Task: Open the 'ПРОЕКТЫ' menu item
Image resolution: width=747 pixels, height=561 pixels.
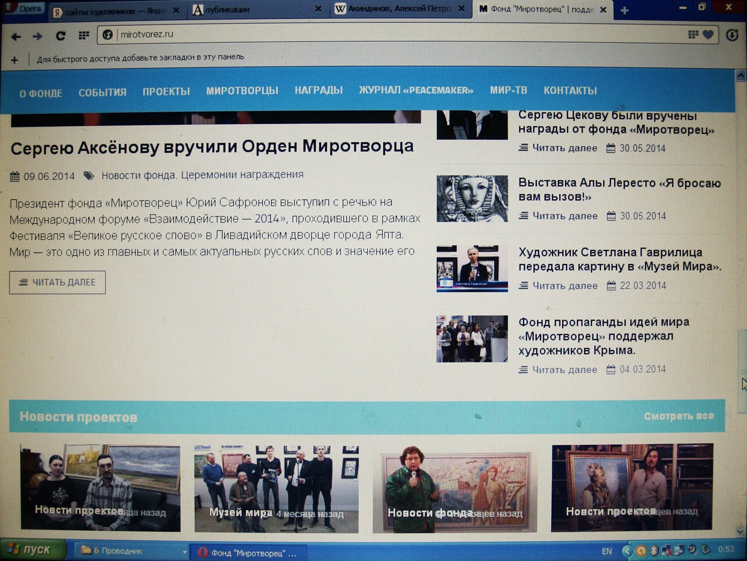Action: click(x=166, y=92)
